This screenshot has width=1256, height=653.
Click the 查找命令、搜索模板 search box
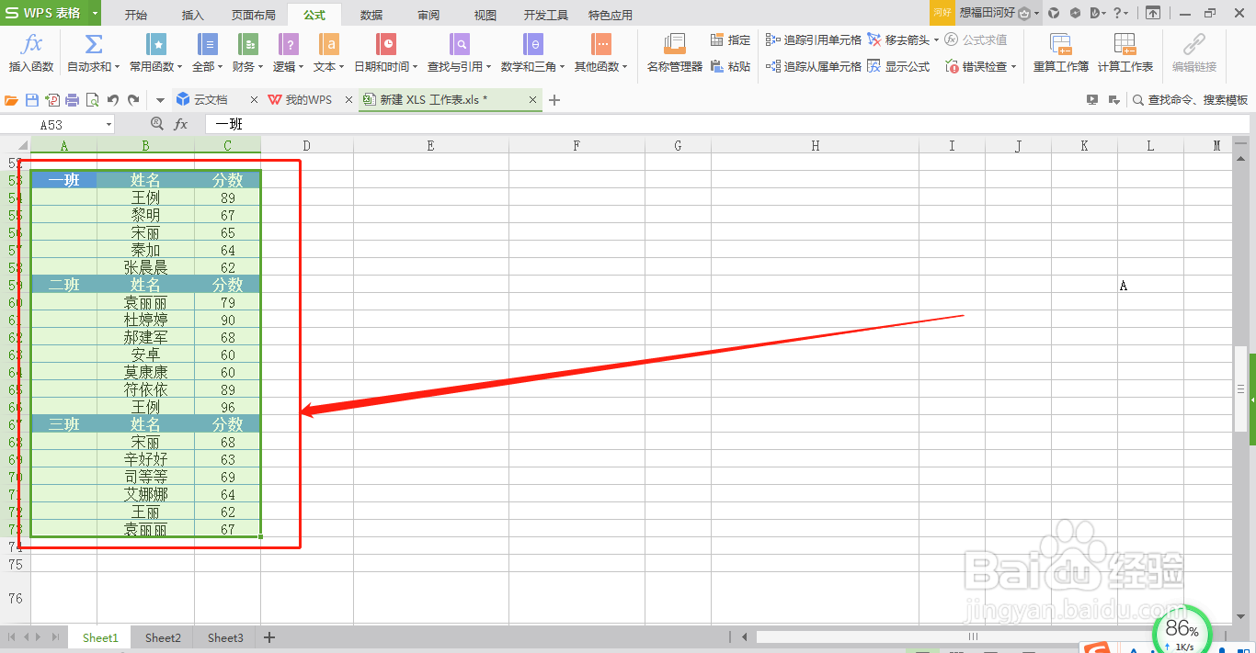tap(1190, 100)
